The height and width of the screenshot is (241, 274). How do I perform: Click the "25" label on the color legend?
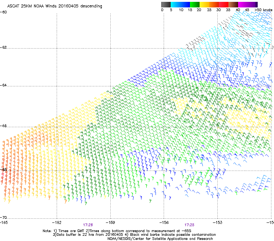point(209,10)
